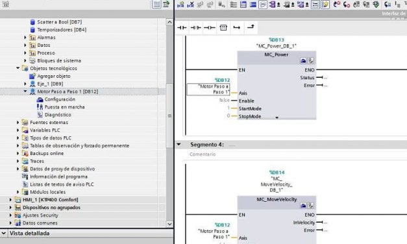Select Tipos de datos PLC item

[51, 138]
